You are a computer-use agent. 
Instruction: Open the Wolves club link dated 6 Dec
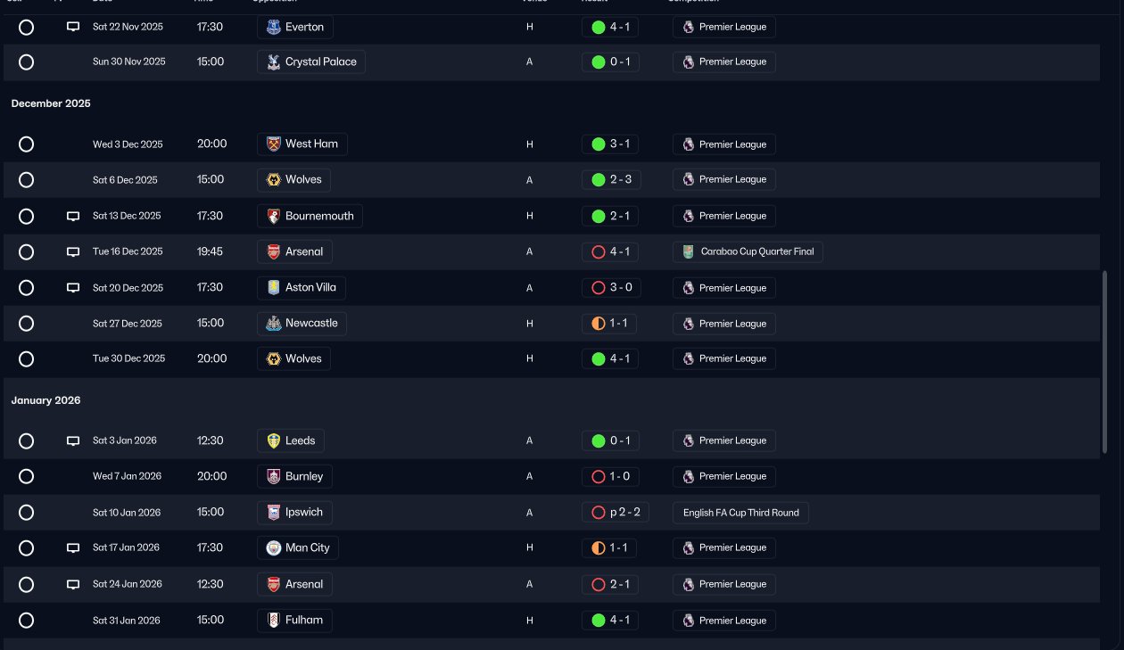294,179
